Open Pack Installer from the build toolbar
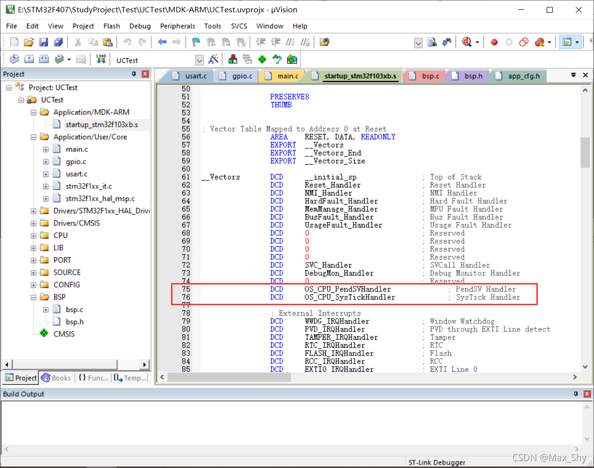Viewport: 594px width, 468px height. coord(292,59)
